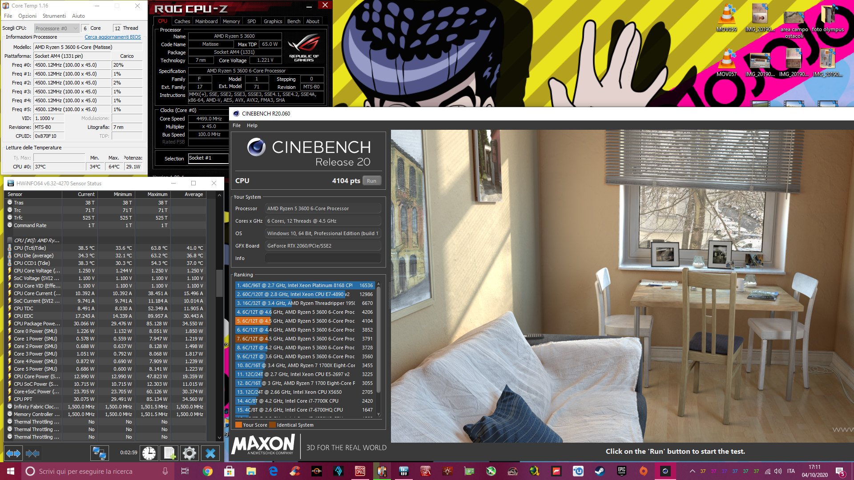Screen dimensions: 854x480
Task: Open CPU-Z Selection Socket #1 dropdown
Action: click(x=208, y=158)
